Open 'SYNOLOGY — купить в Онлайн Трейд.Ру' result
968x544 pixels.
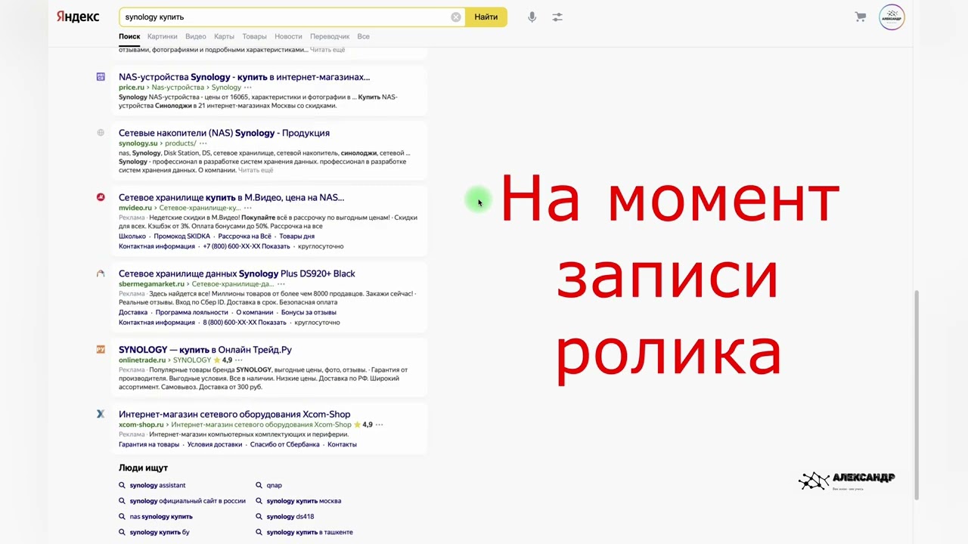coord(205,350)
